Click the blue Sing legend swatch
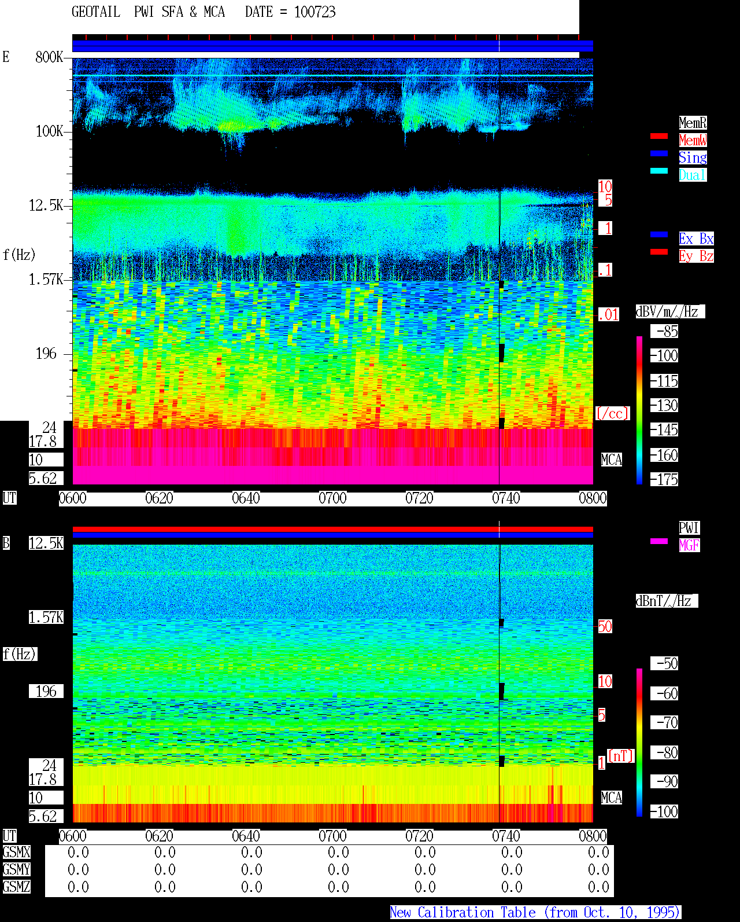The height and width of the screenshot is (922, 740). (x=659, y=153)
